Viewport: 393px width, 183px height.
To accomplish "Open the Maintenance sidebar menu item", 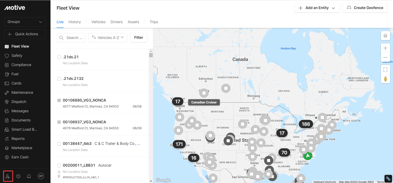I will 22,93.
